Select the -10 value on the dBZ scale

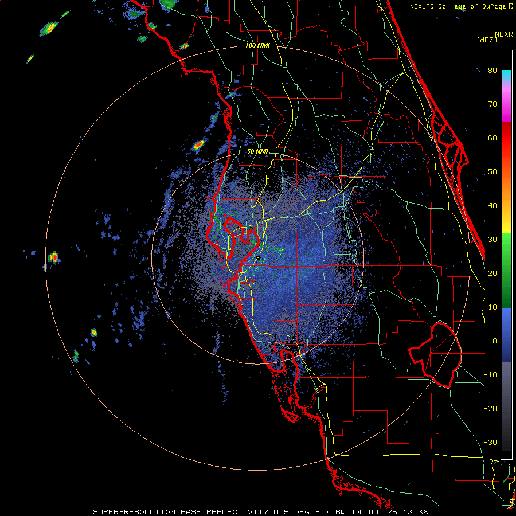click(x=490, y=375)
